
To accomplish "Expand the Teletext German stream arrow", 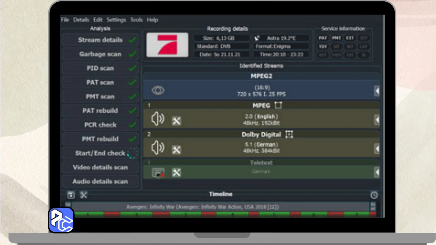I will tap(377, 173).
